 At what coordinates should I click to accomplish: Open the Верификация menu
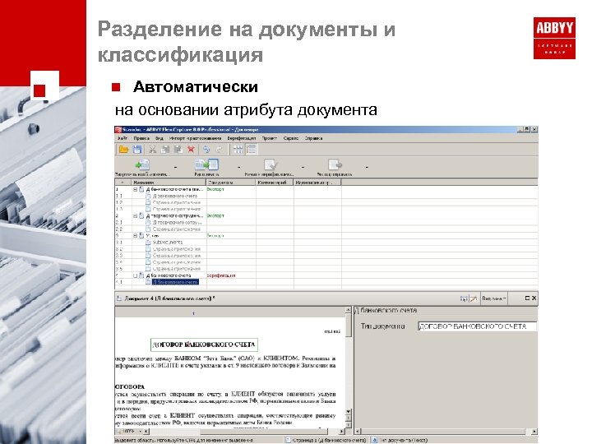(241, 139)
